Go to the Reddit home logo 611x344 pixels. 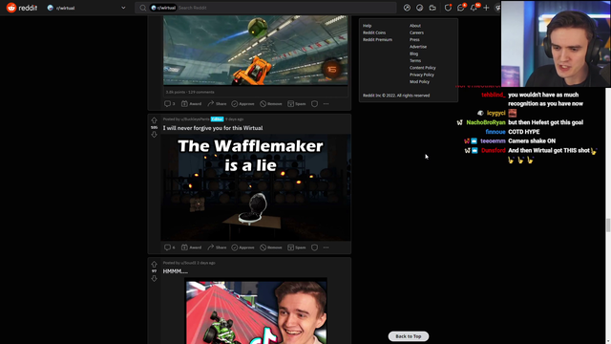(22, 8)
